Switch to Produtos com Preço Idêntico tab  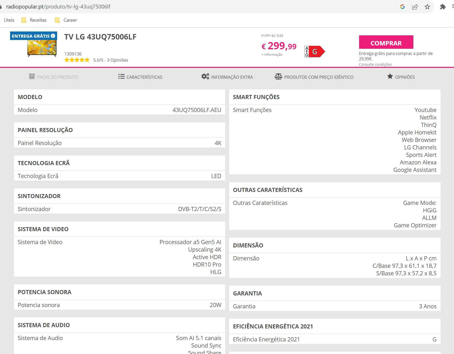pos(314,77)
